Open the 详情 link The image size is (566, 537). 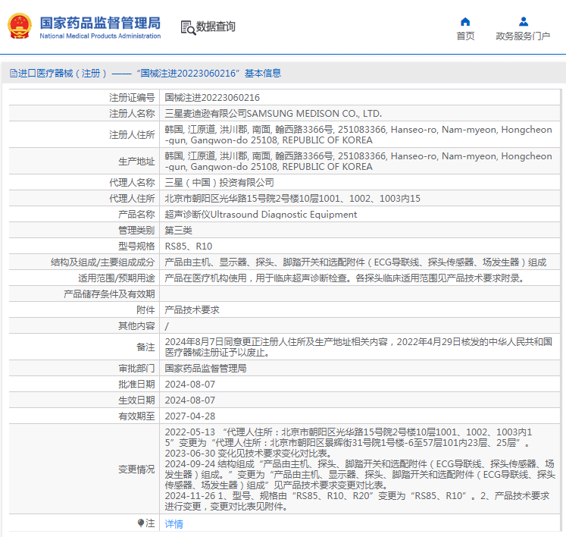point(174,523)
